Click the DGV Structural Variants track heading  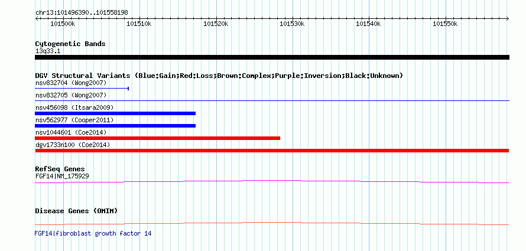click(219, 76)
